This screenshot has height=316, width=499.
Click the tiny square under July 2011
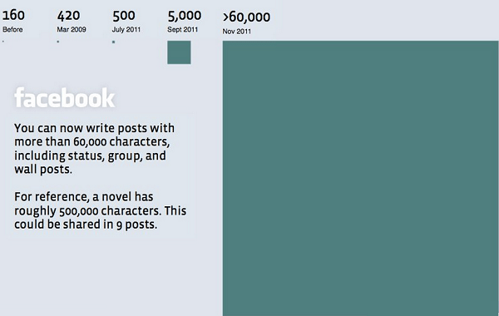tap(114, 42)
